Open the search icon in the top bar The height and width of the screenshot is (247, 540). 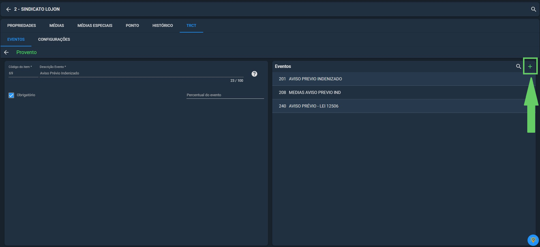pos(533,9)
